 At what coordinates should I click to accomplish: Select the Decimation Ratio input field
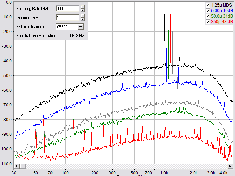click(x=68, y=18)
